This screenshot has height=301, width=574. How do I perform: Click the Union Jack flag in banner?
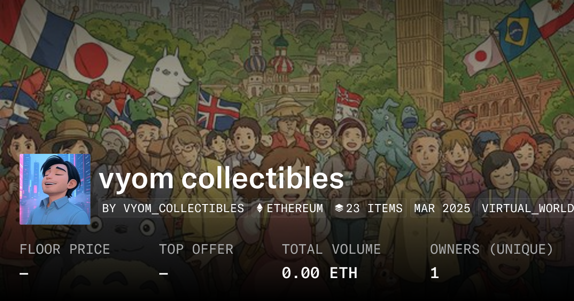pyautogui.click(x=218, y=109)
